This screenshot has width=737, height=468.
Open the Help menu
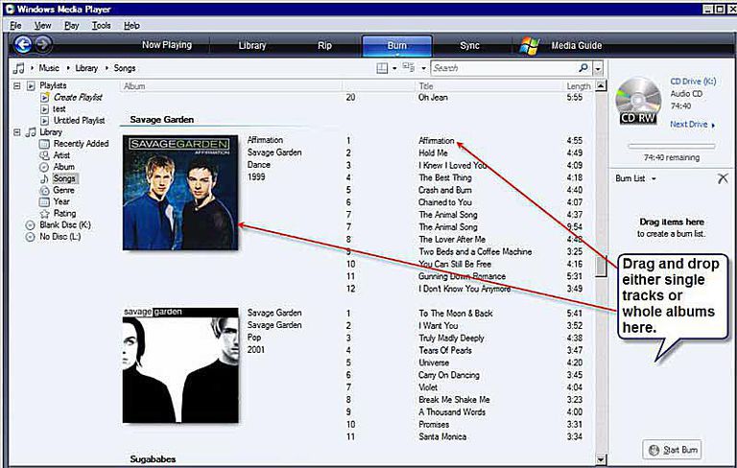click(131, 25)
